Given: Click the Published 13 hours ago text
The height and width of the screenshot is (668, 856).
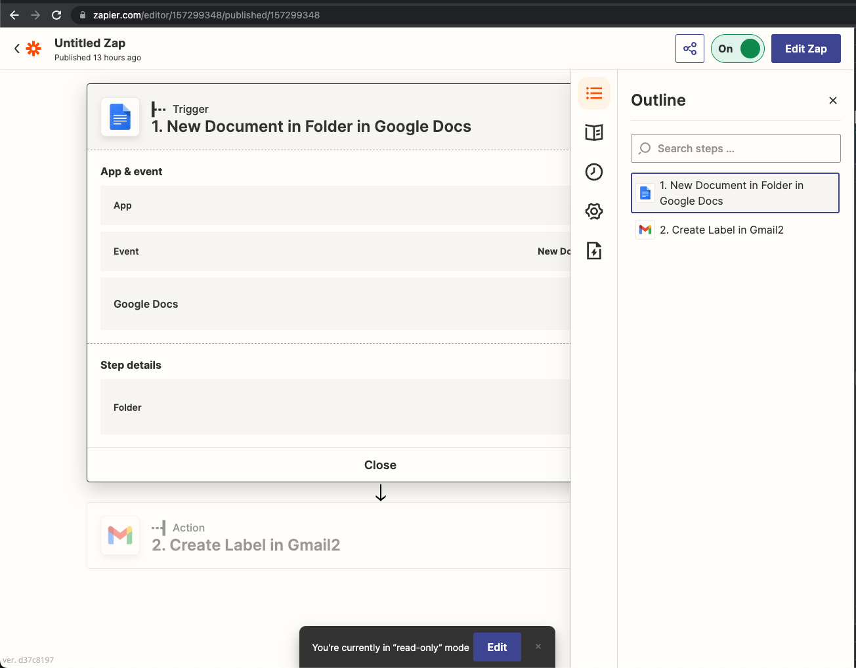Looking at the screenshot, I should [98, 58].
